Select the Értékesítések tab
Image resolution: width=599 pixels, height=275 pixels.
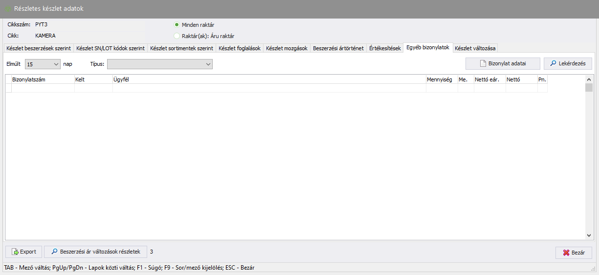[385, 48]
